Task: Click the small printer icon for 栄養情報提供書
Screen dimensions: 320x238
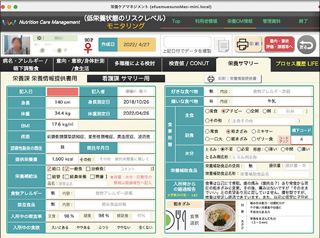Action: pos(211,78)
